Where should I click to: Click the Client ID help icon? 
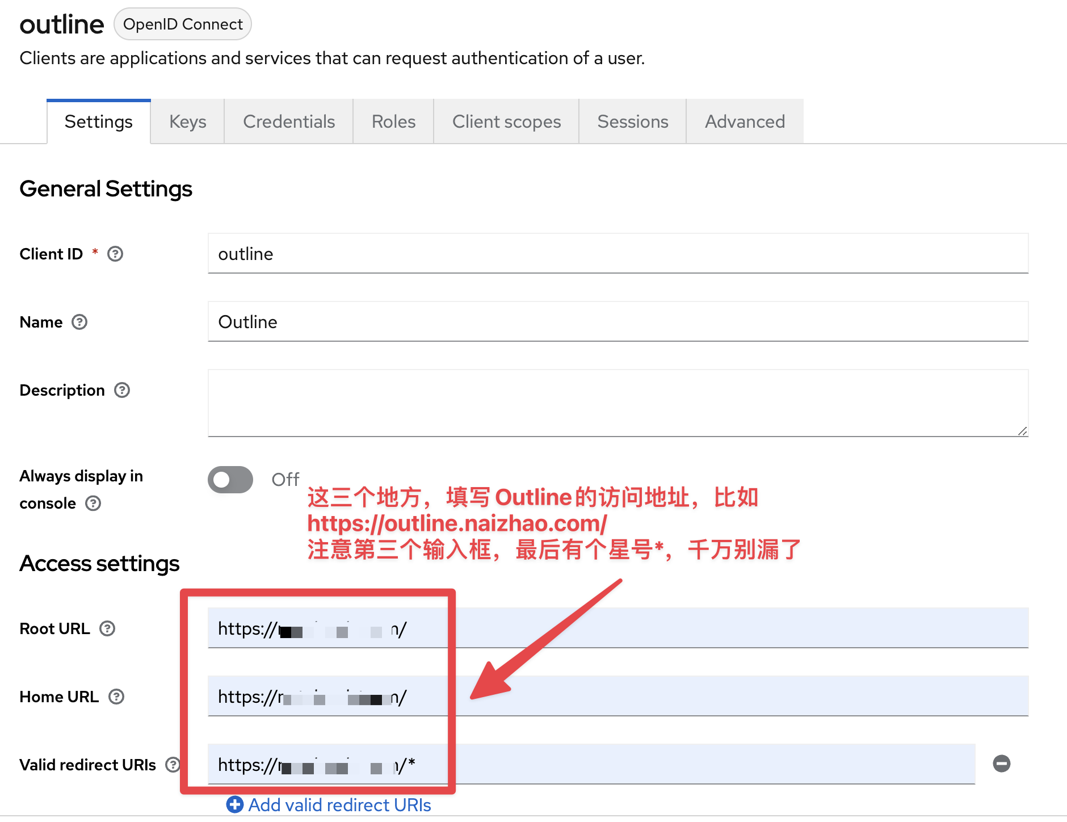tap(115, 254)
